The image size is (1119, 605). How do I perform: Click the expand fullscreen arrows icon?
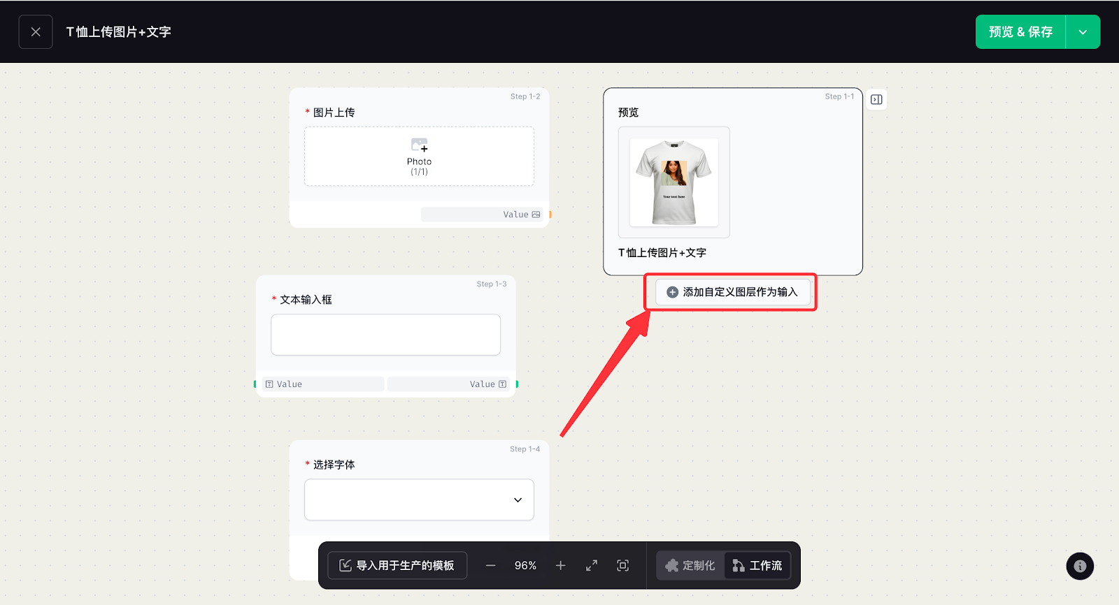click(x=592, y=565)
